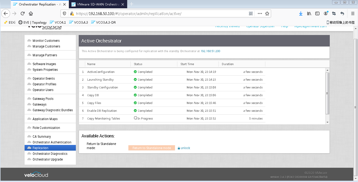Image resolution: width=358 pixels, height=182 pixels.
Task: Open System Properties in sidebar
Action: click(x=45, y=70)
